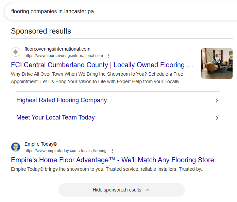Click Hide sponsored results button
The width and height of the screenshot is (237, 202).
(x=117, y=190)
